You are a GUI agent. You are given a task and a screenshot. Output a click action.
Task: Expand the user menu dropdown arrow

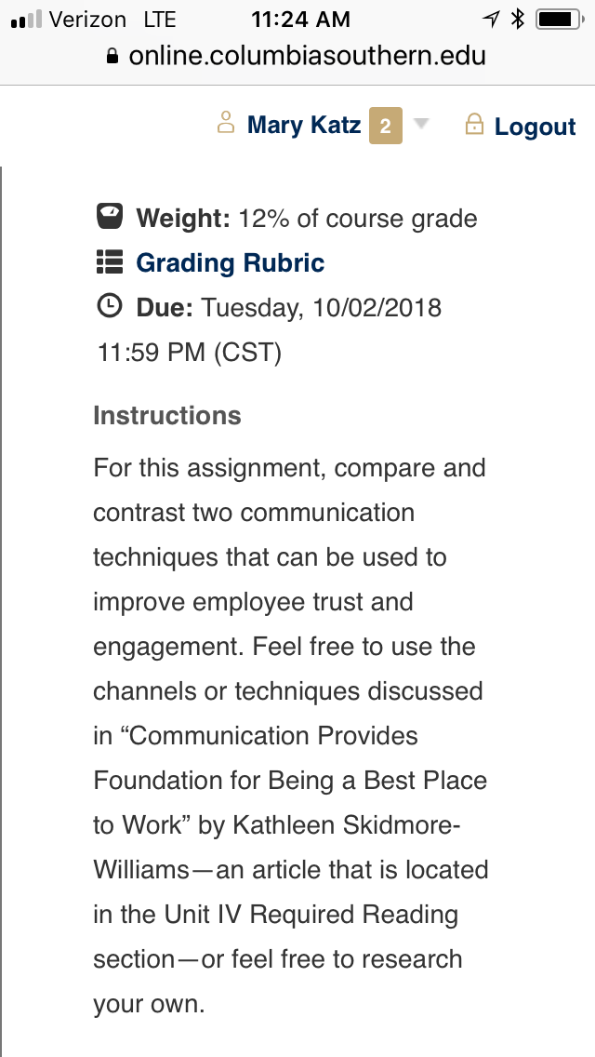[x=421, y=124]
